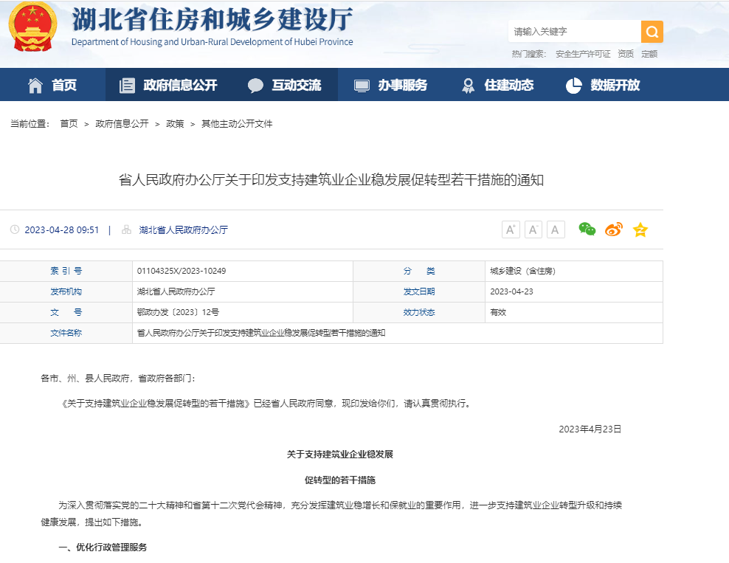The width and height of the screenshot is (729, 563).
Task: Click the A- font shrink button
Action: pyautogui.click(x=533, y=229)
